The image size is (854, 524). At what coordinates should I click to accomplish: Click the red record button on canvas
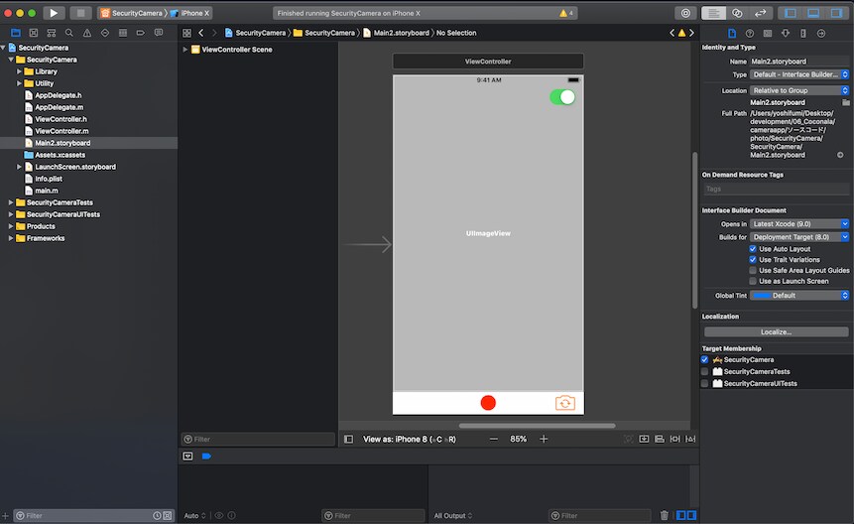point(488,403)
